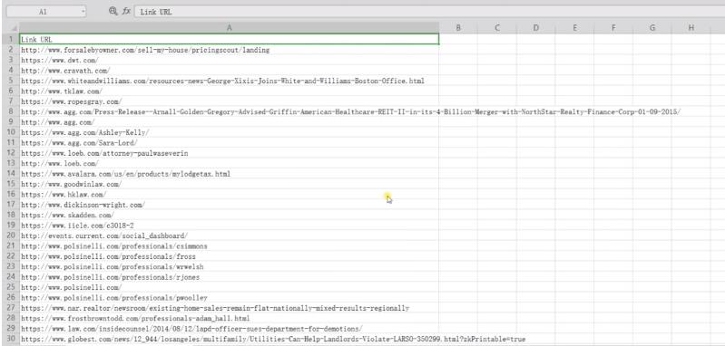Screen dimensions: 725x346
Task: Select row 15 header
Action: point(10,184)
